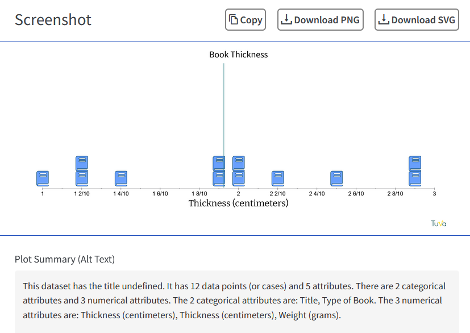The image size is (470, 333).
Task: Click the single book near 2 5/10
Action: [336, 178]
